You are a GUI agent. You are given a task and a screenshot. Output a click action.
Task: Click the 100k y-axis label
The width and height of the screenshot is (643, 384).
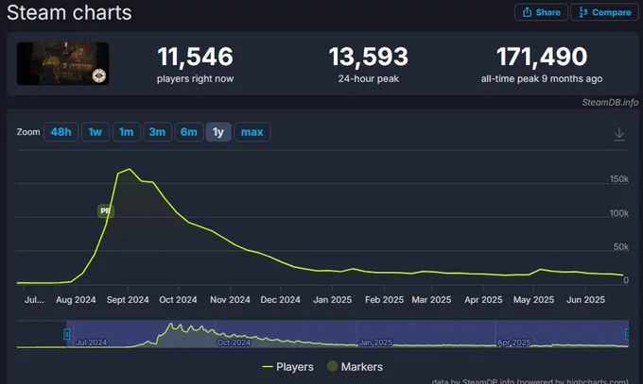tap(618, 213)
